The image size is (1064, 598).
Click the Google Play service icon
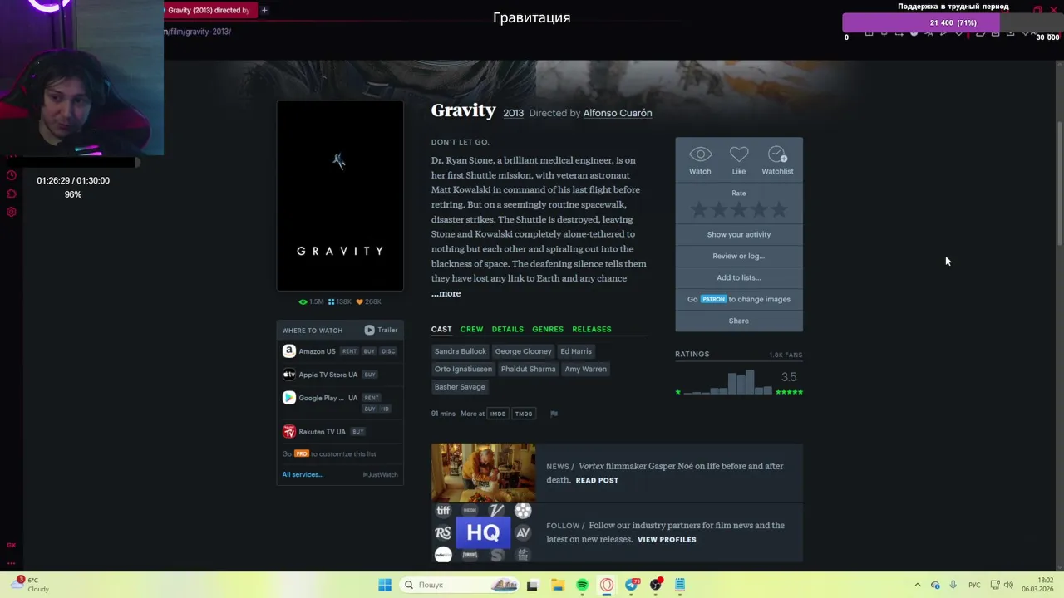(x=288, y=398)
